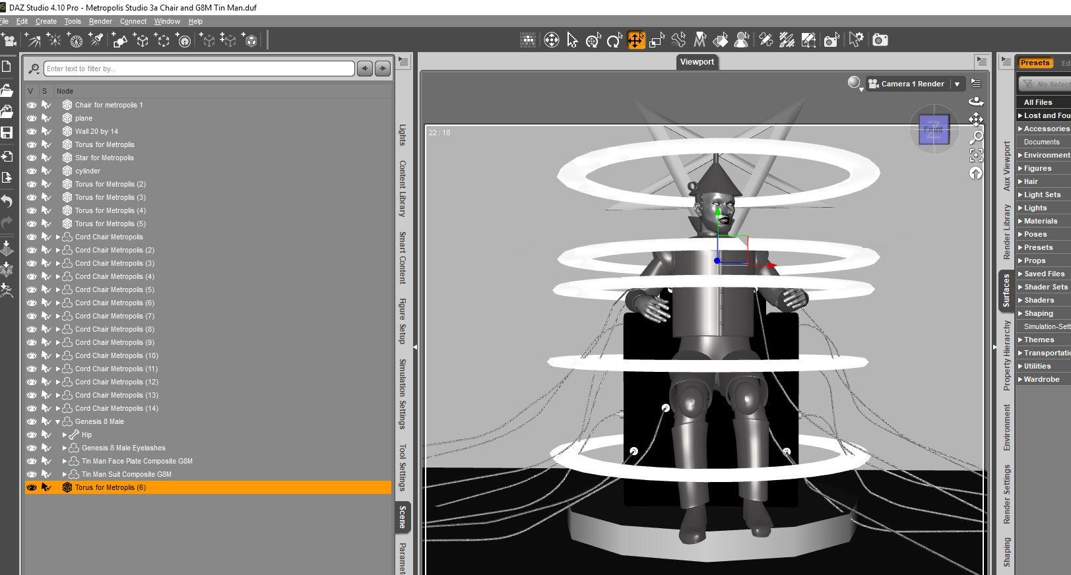Open the Spot Render tool

[831, 40]
